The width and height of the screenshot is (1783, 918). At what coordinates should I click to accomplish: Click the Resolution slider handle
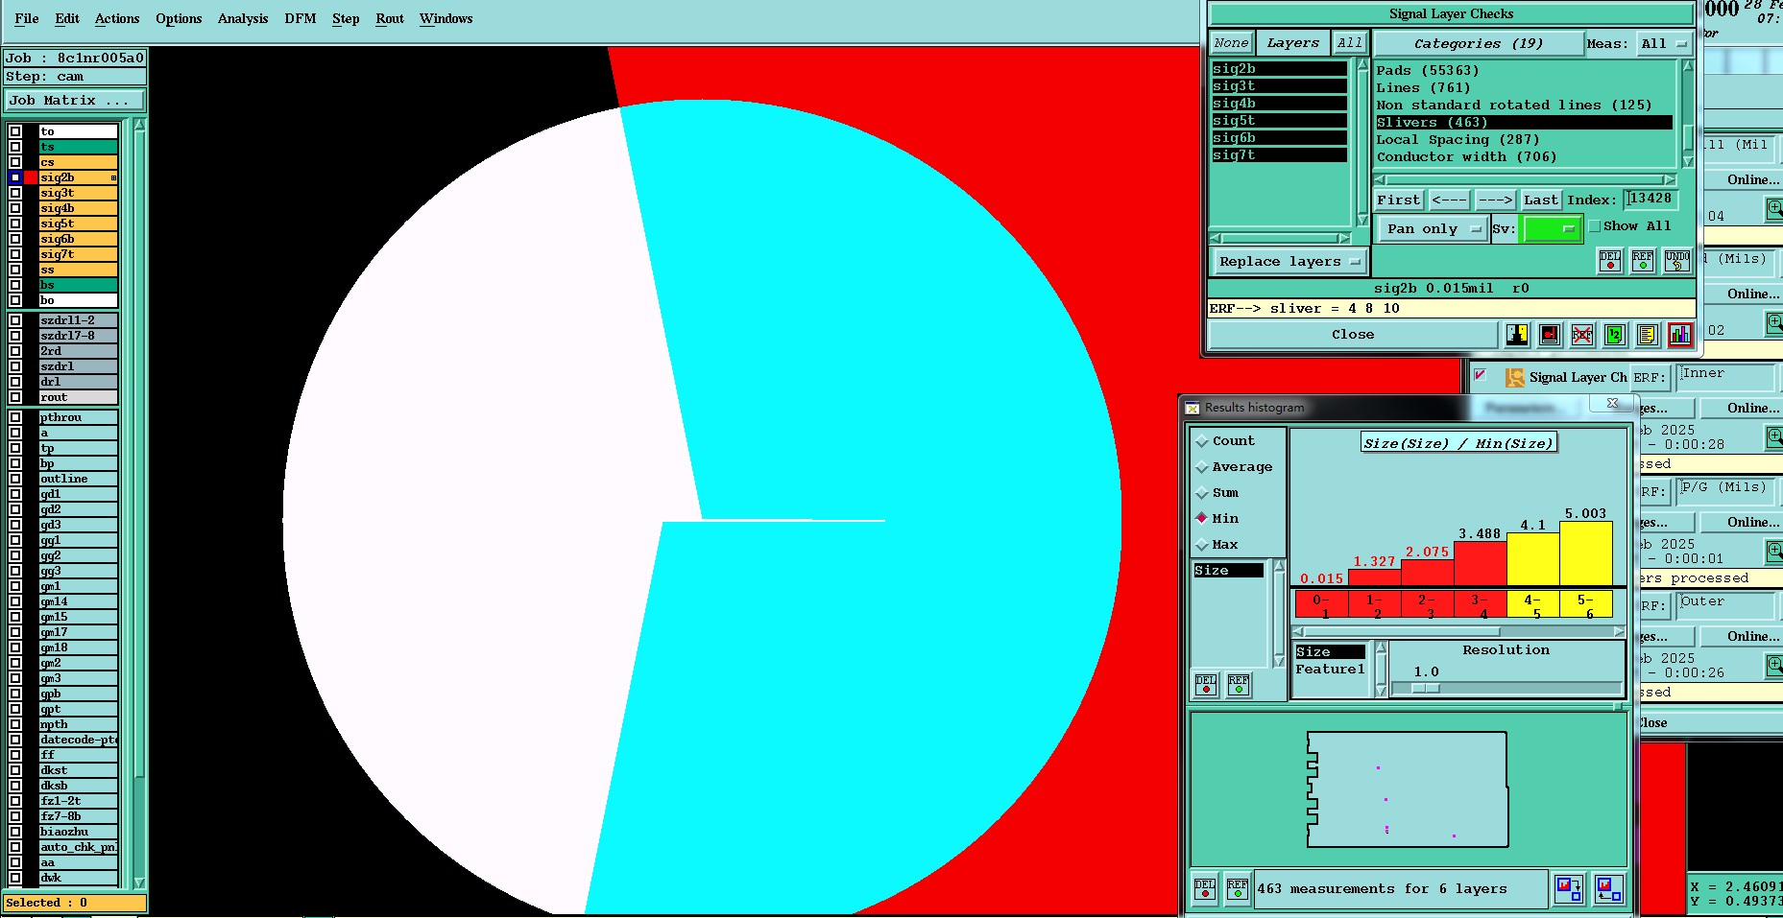click(1426, 688)
